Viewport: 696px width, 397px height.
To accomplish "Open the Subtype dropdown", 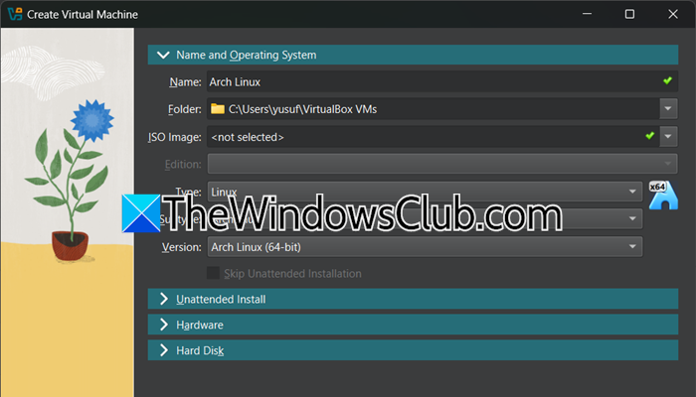I will coord(425,219).
